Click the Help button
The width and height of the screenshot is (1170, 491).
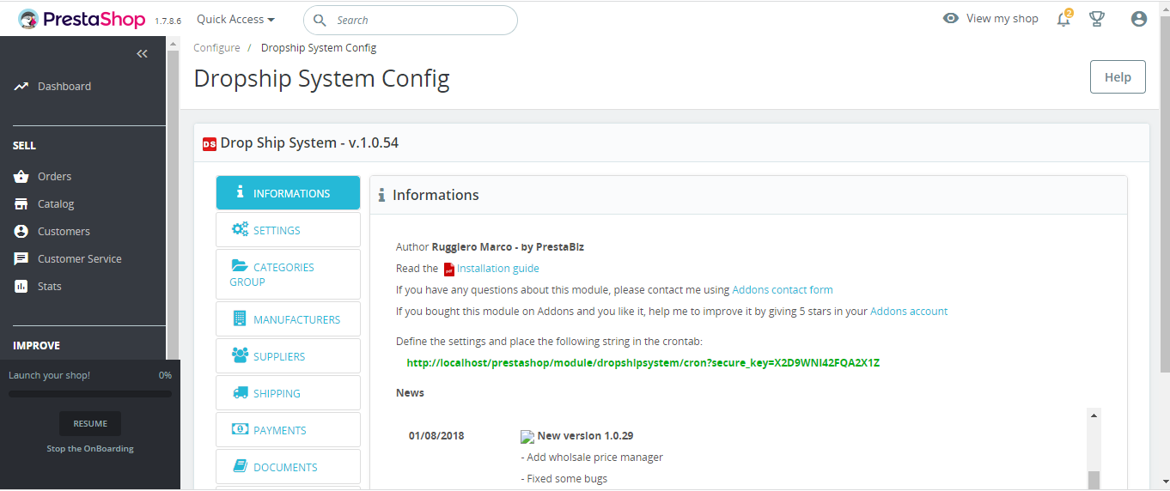pyautogui.click(x=1118, y=76)
